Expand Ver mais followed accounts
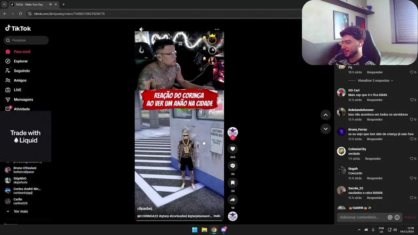 [x=21, y=211]
